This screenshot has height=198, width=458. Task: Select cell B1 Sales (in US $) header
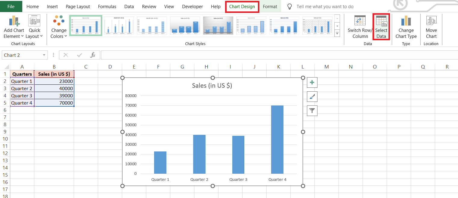click(x=54, y=74)
